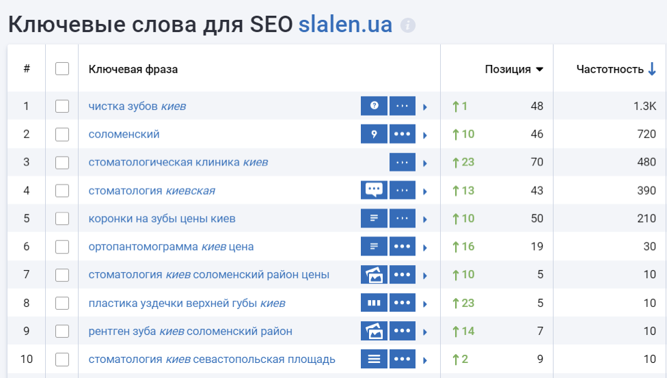Image resolution: width=667 pixels, height=378 pixels.
Task: Click snippet icon for ортопантомограмма киев цена
Action: 374,246
